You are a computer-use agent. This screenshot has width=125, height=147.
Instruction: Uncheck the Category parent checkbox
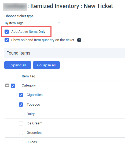point(13,86)
